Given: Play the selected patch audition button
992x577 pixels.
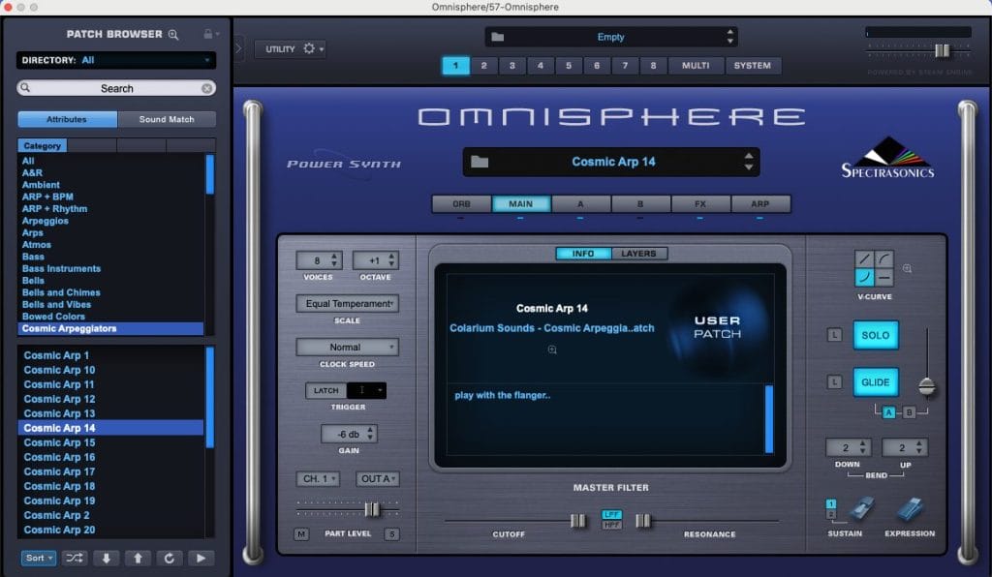Looking at the screenshot, I should click(201, 558).
